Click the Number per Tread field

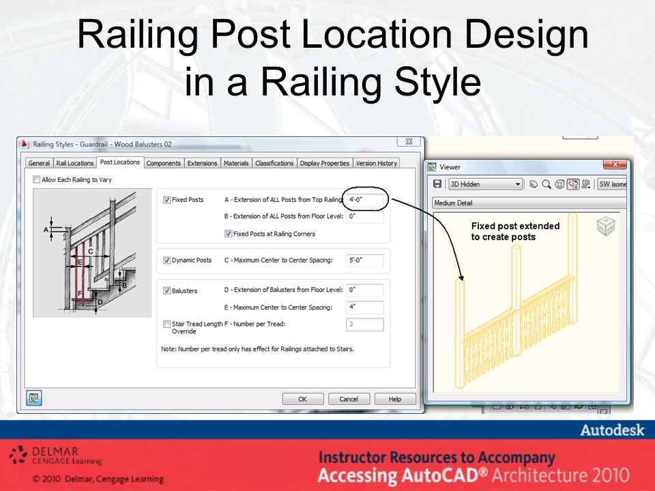pos(364,325)
